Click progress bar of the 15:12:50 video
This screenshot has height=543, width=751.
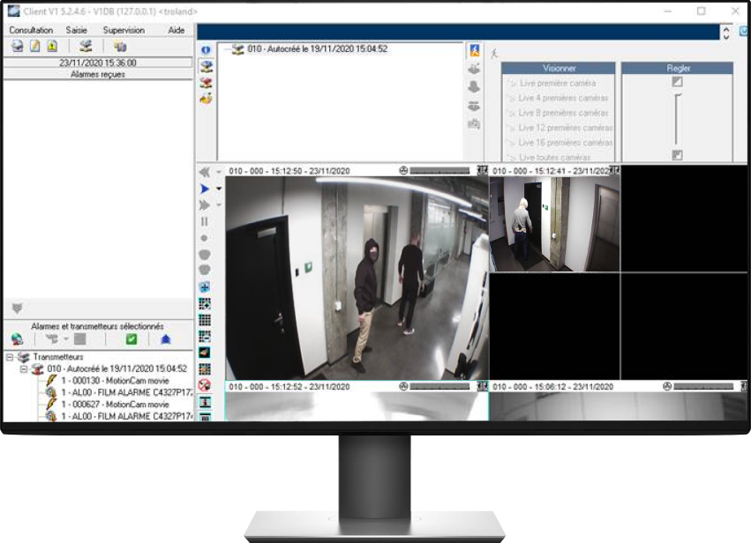click(x=439, y=171)
